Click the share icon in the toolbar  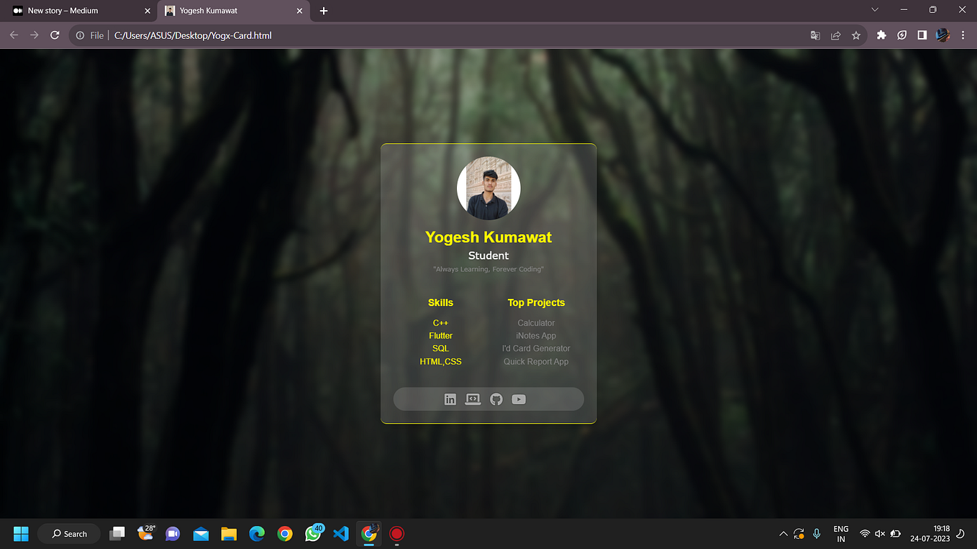[x=835, y=34]
